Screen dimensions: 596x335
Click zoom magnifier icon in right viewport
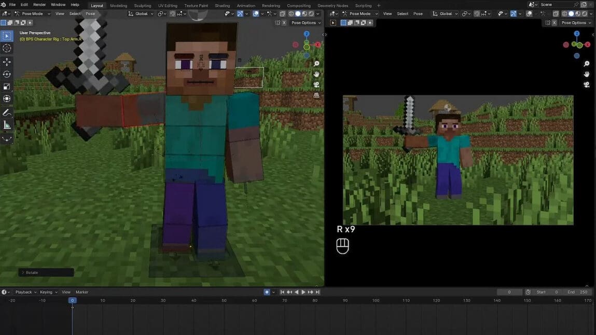[x=587, y=63]
